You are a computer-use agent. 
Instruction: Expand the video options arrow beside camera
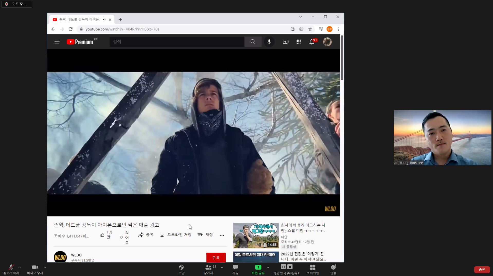[45, 267]
